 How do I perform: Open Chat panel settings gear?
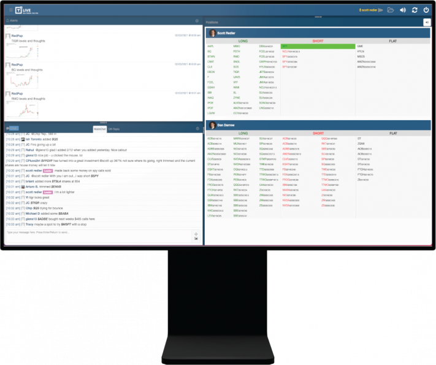pyautogui.click(x=197, y=129)
